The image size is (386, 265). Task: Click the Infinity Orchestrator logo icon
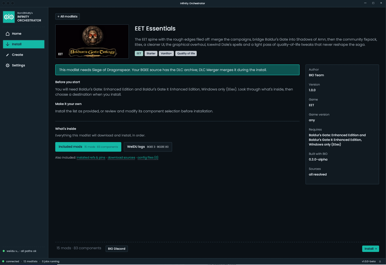coord(9,17)
